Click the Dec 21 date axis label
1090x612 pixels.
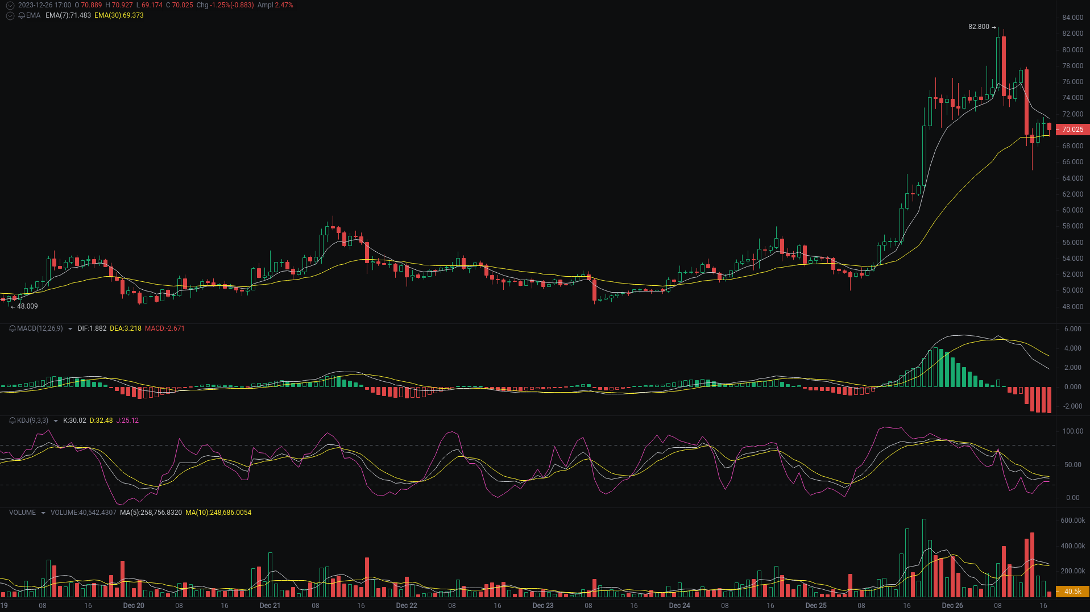(x=270, y=606)
